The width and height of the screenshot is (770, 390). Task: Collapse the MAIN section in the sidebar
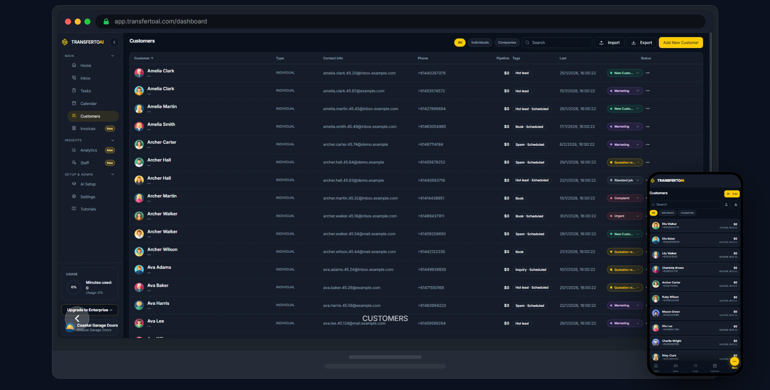112,56
